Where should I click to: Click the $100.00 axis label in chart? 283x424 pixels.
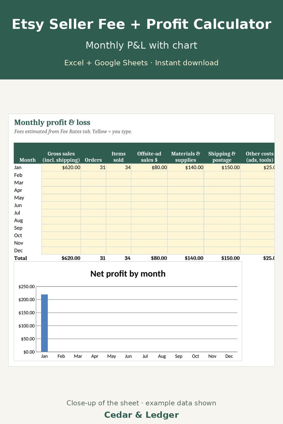[27, 326]
